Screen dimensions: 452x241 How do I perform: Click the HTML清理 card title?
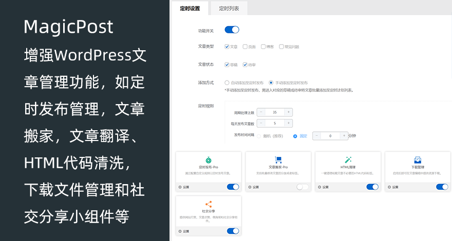tap(348, 167)
